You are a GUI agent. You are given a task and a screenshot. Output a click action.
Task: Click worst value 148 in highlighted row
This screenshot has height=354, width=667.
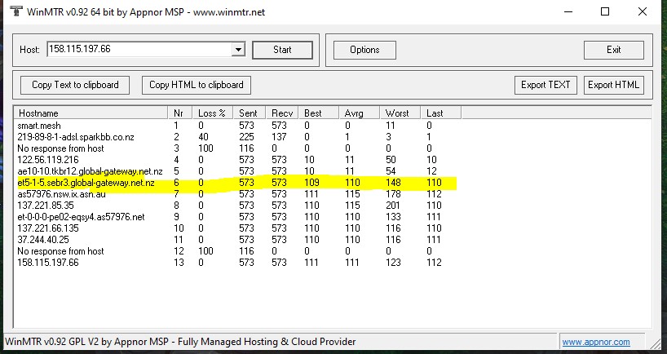393,183
